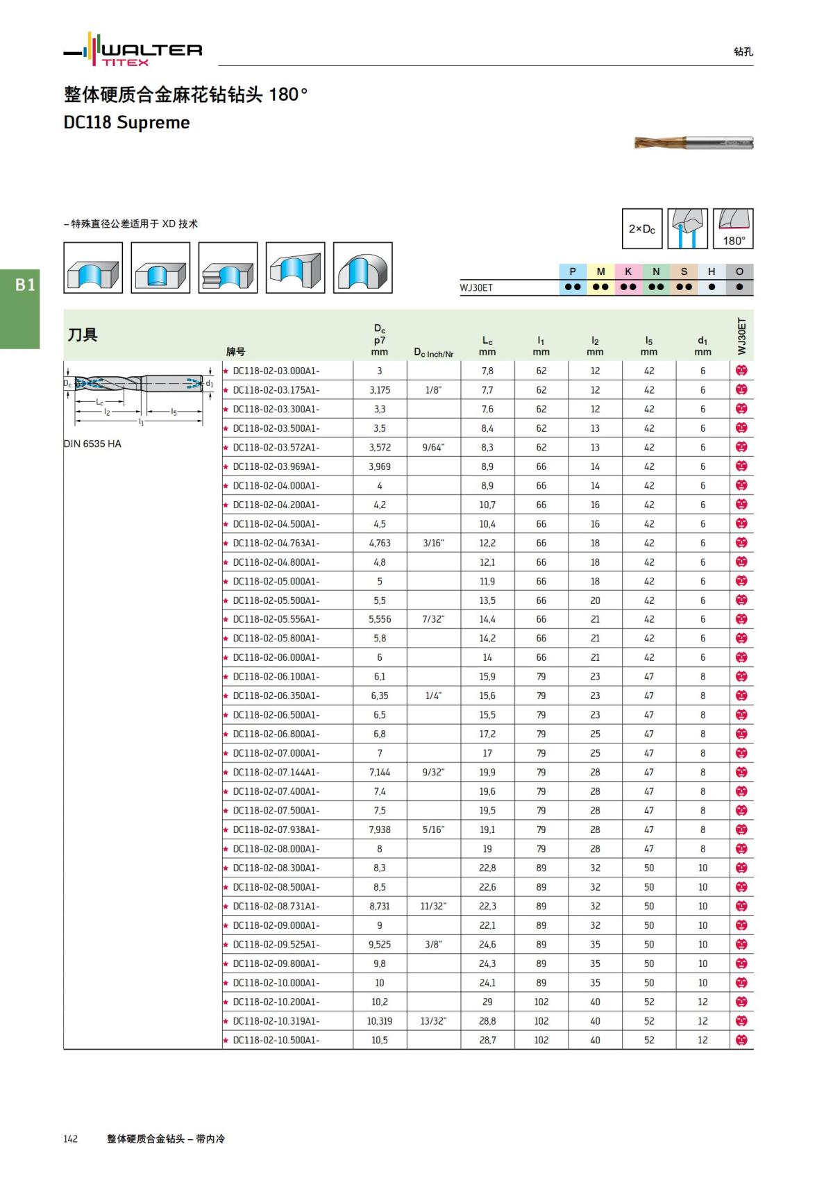
Task: Click availability icon for DC118-02-07.500A1-
Action: click(x=741, y=810)
